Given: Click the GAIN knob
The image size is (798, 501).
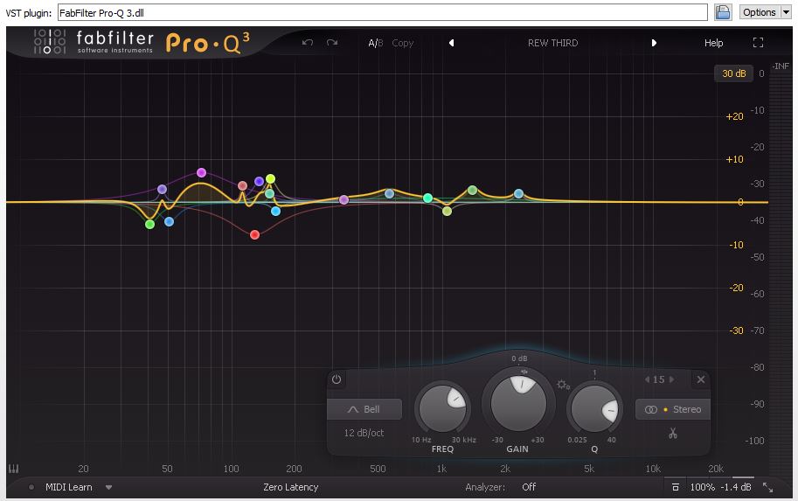Looking at the screenshot, I should [x=518, y=403].
